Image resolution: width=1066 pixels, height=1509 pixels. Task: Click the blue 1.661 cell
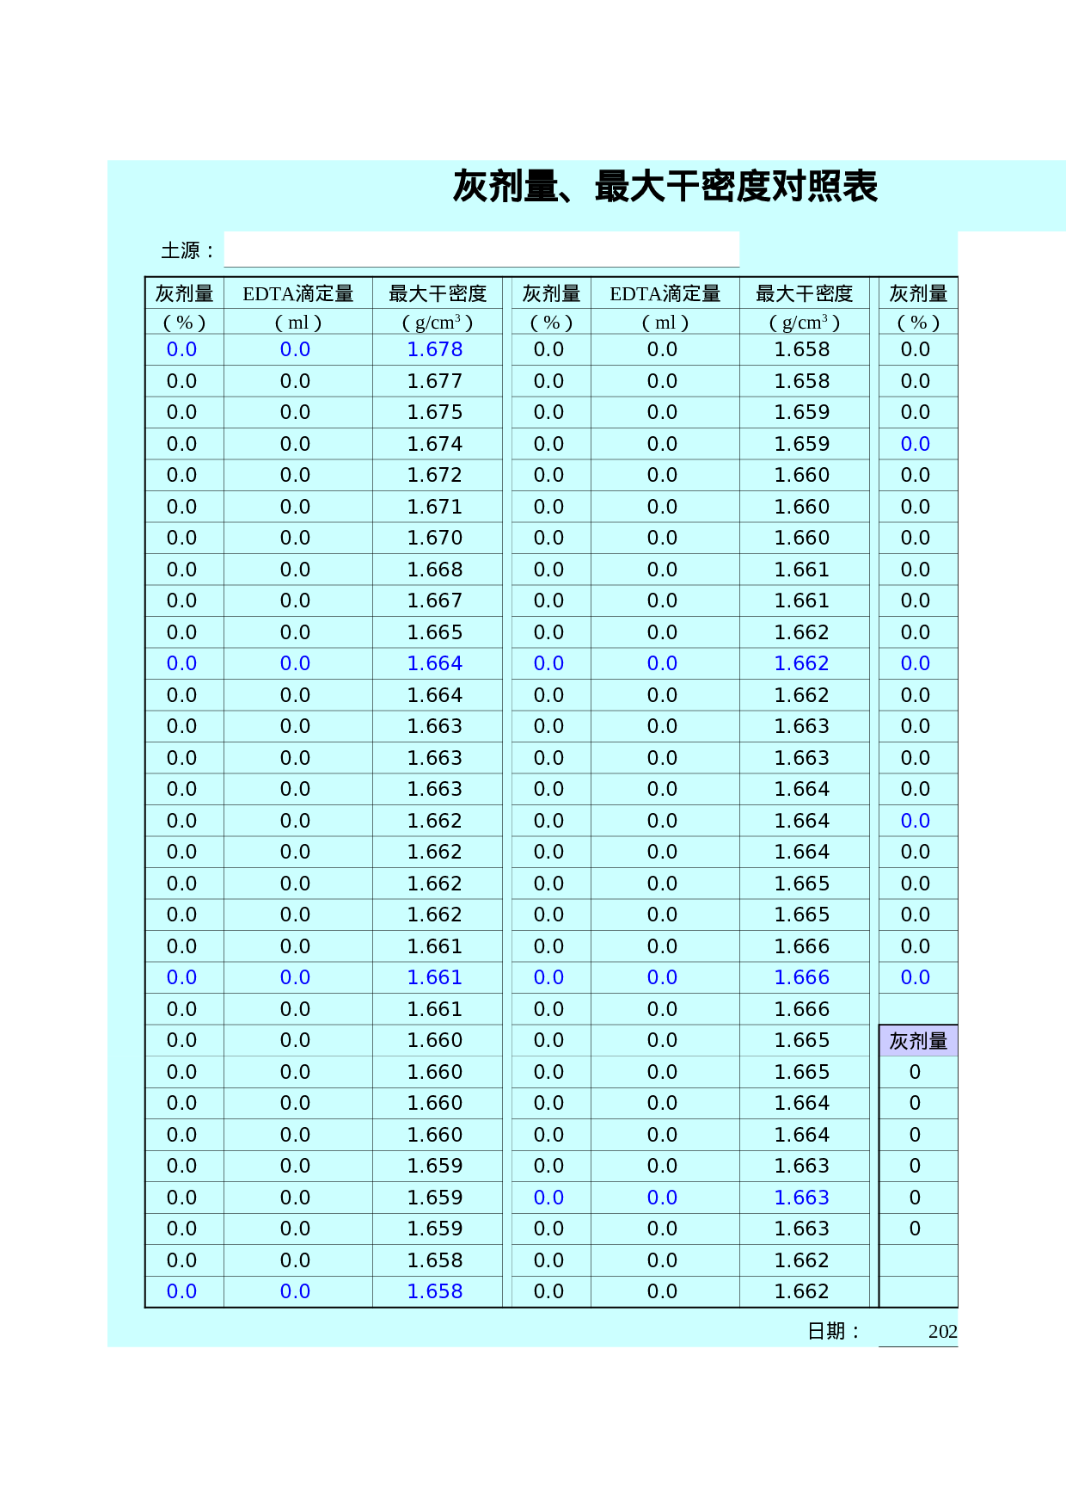(x=437, y=977)
